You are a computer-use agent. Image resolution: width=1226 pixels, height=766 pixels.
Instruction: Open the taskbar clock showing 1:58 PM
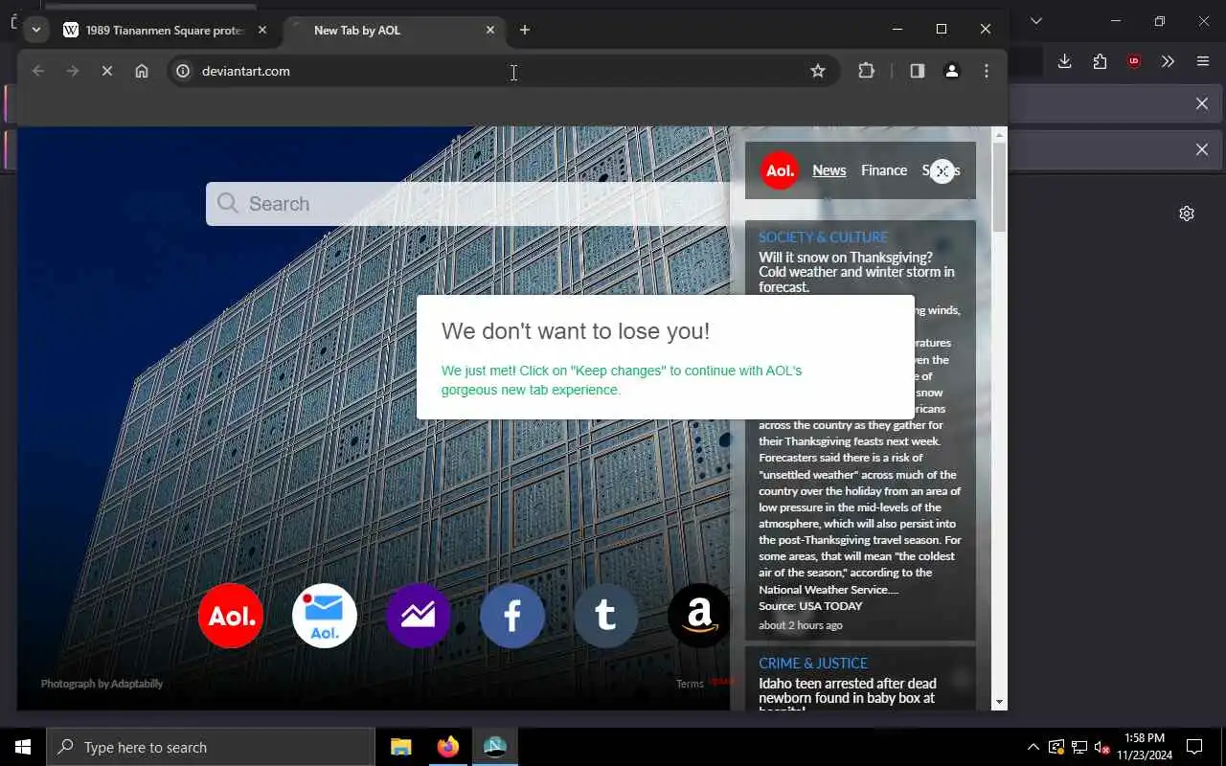click(1143, 747)
